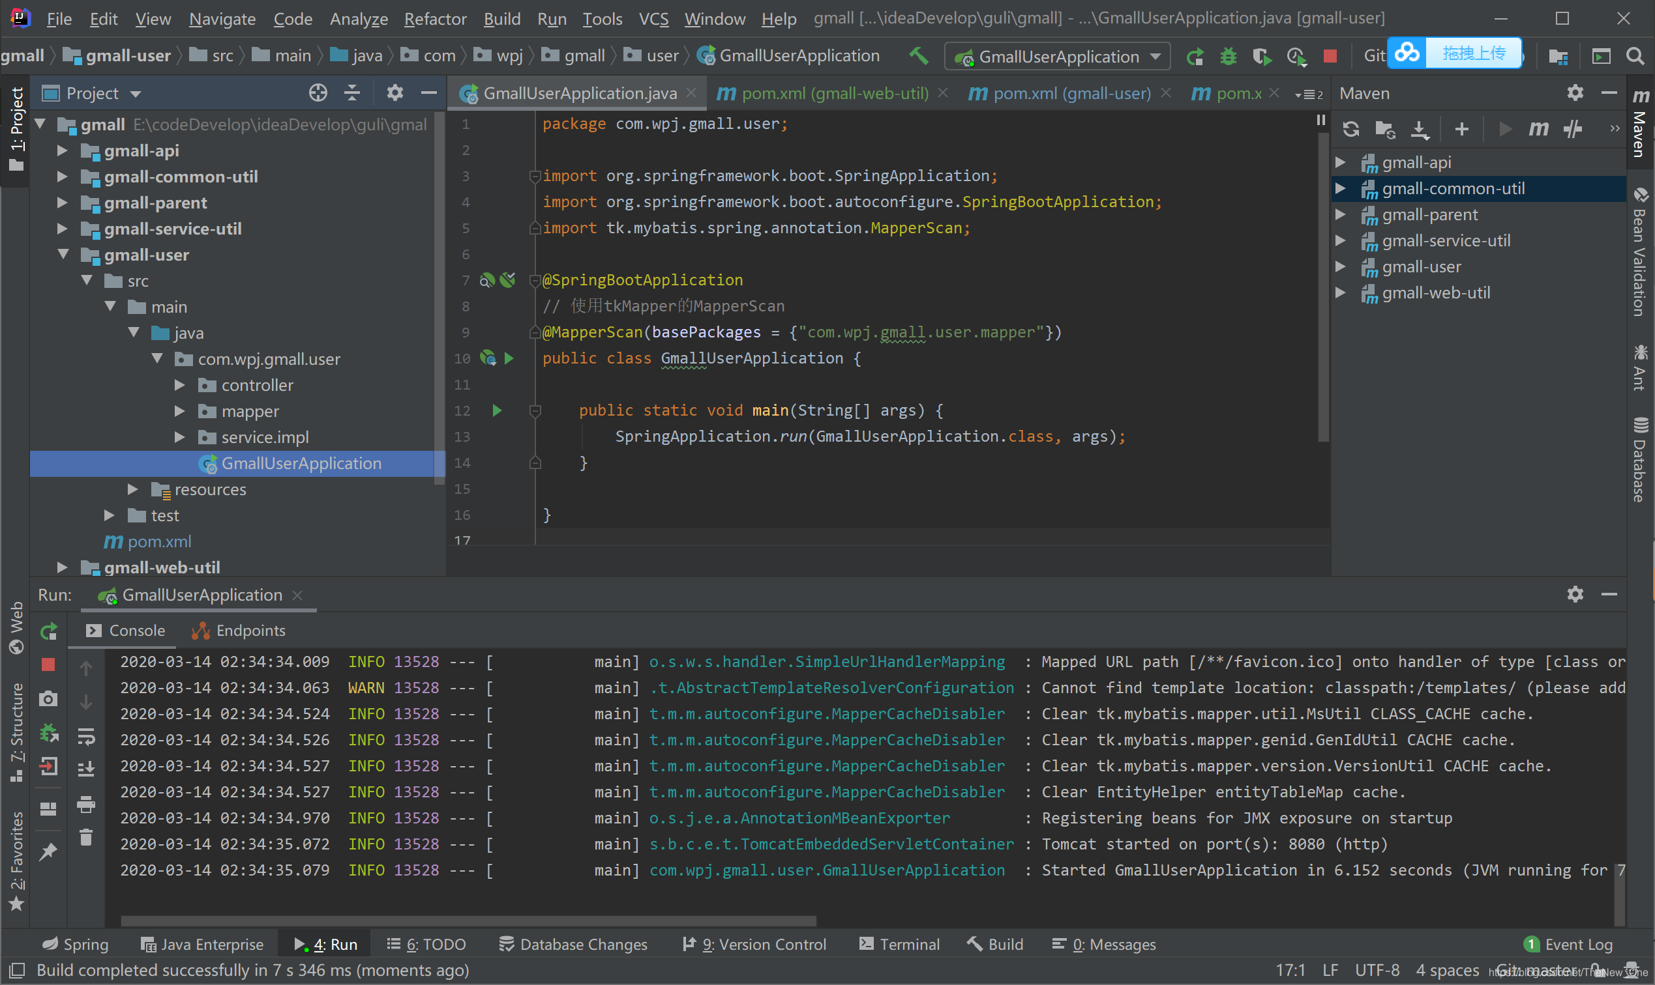Open Run panel settings gear

click(1575, 594)
